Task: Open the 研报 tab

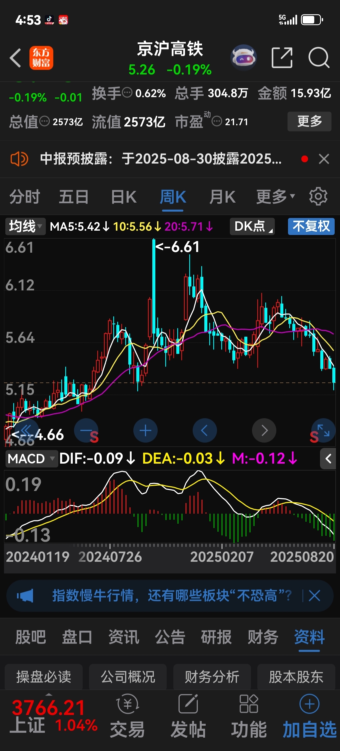Action: 216,637
